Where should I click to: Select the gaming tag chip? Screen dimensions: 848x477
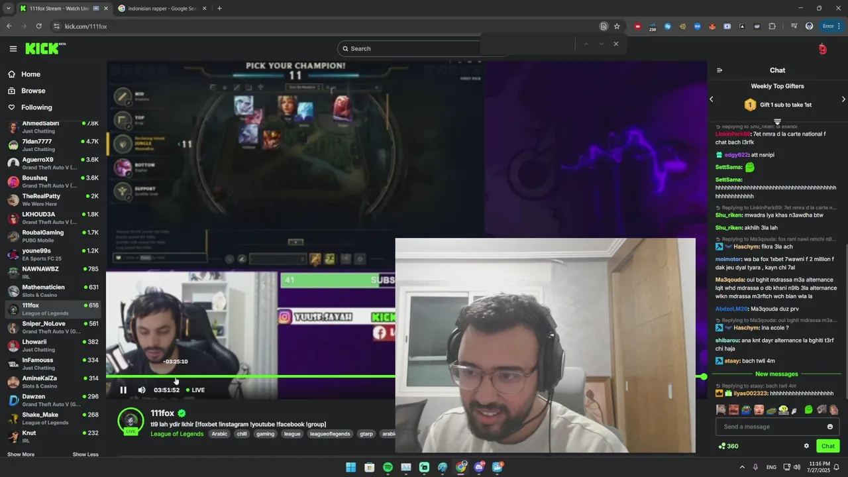point(266,434)
